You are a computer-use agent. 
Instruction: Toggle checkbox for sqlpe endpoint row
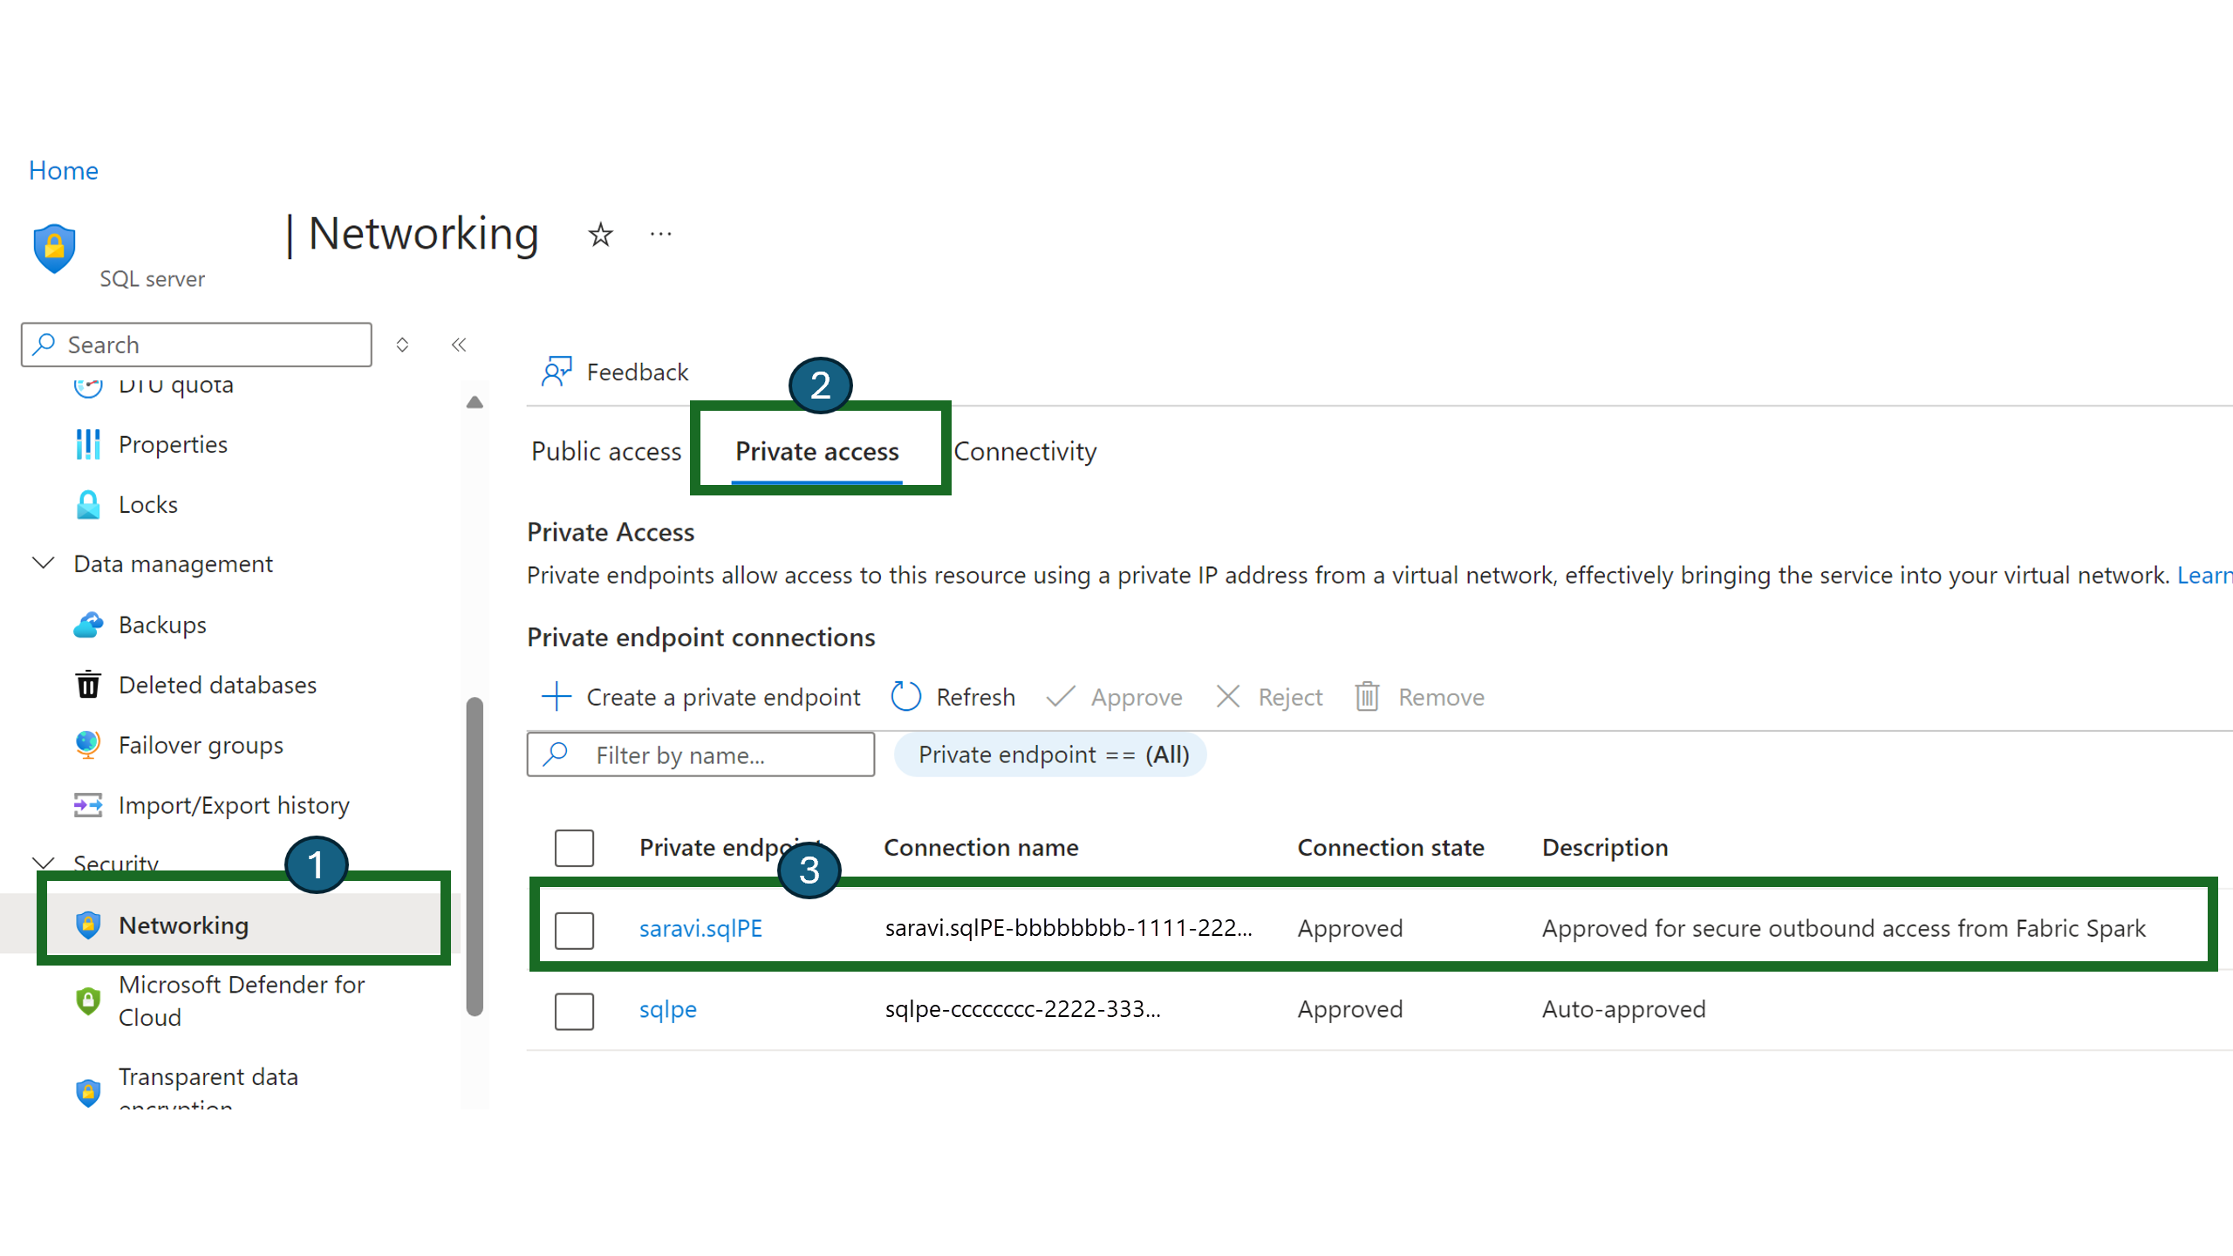click(575, 1007)
